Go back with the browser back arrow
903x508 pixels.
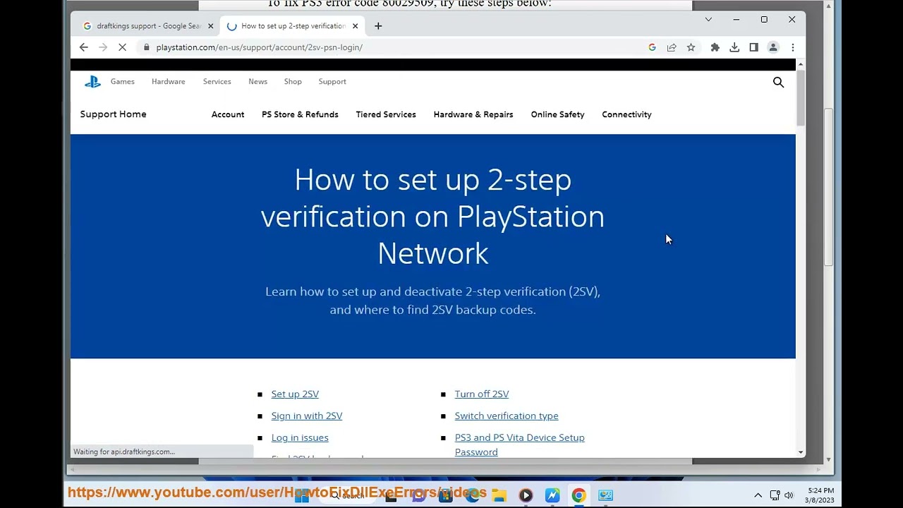(x=84, y=47)
